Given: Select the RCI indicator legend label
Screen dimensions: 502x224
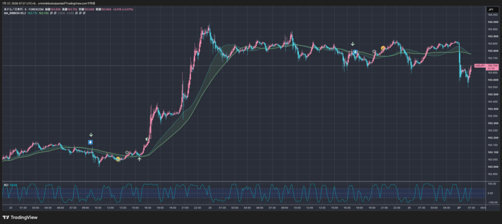Looking at the screenshot, I should [6, 185].
